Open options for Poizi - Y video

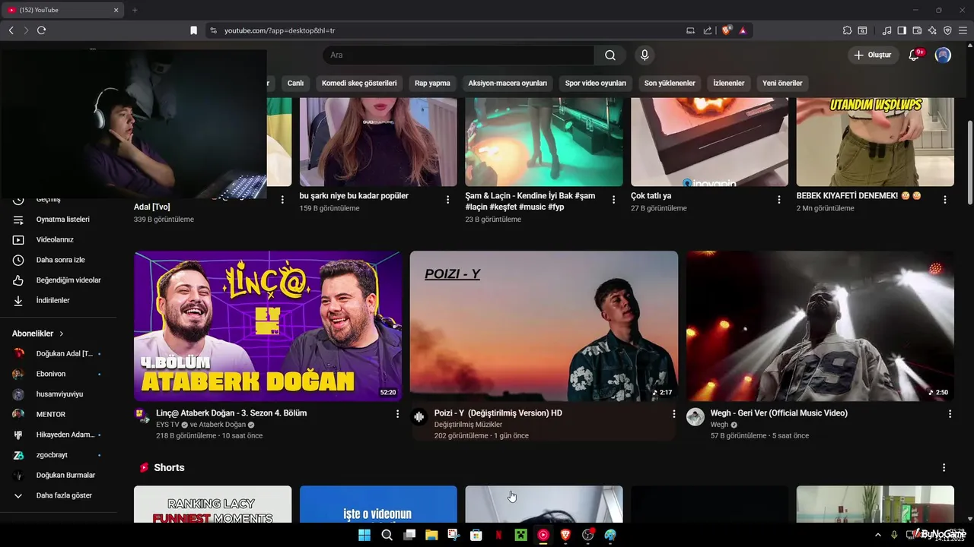click(x=673, y=414)
